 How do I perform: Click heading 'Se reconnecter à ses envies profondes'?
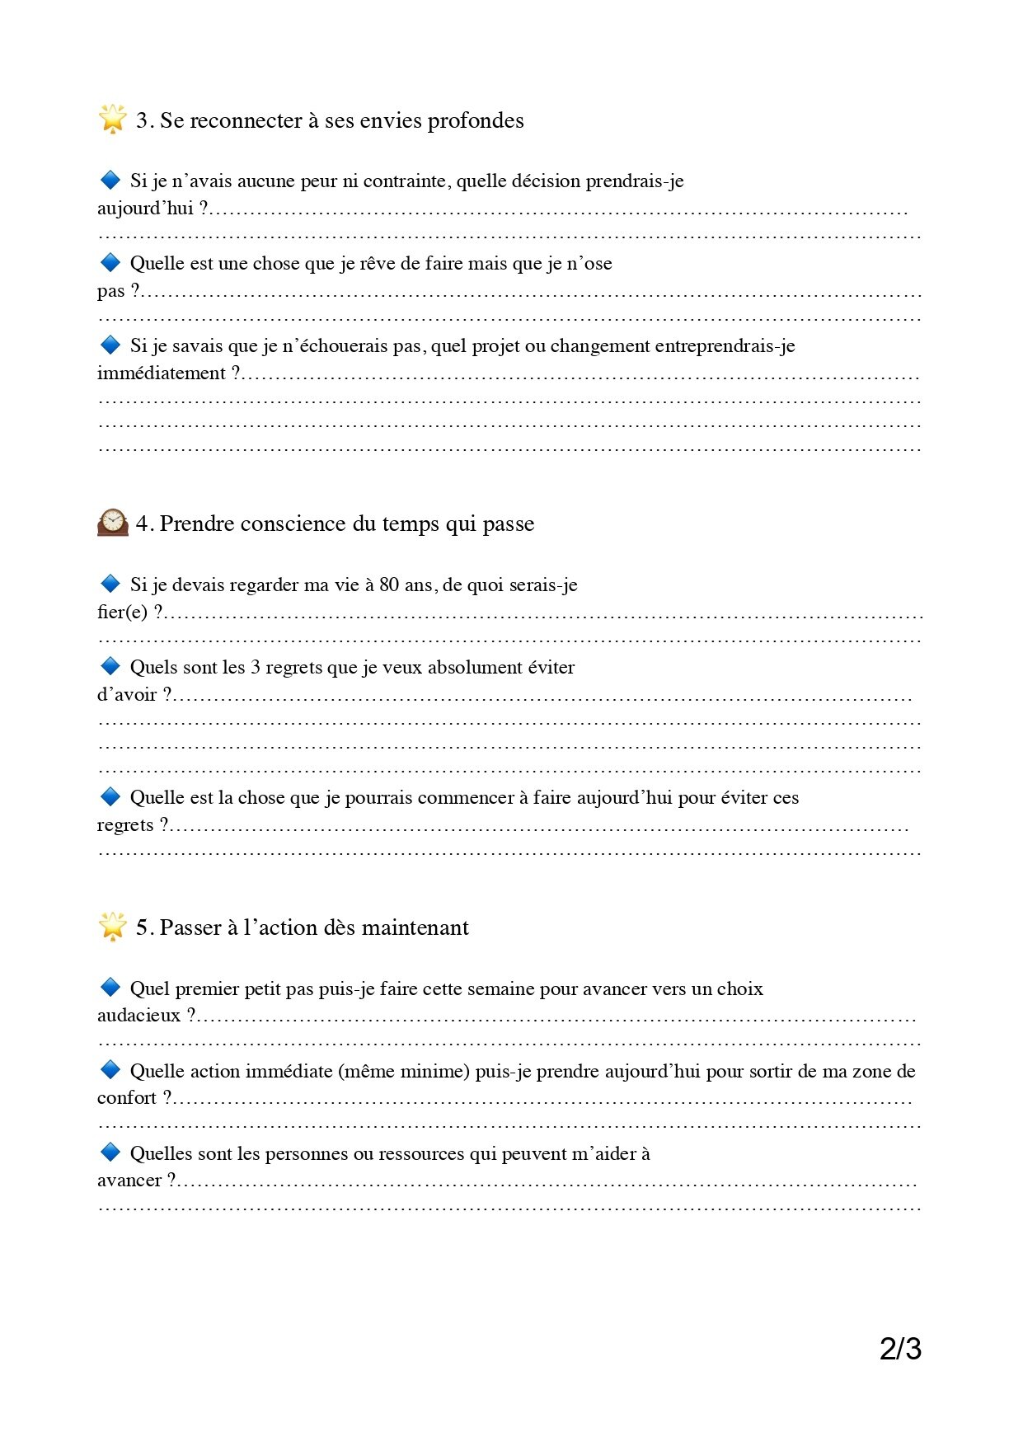[341, 120]
